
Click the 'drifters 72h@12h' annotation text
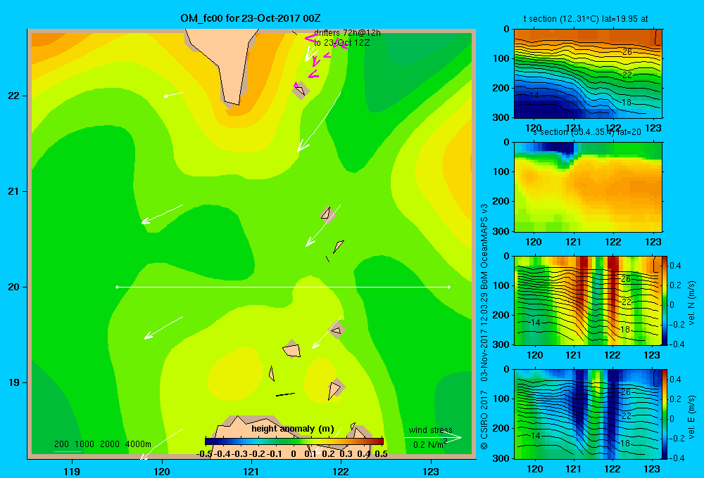(x=347, y=33)
